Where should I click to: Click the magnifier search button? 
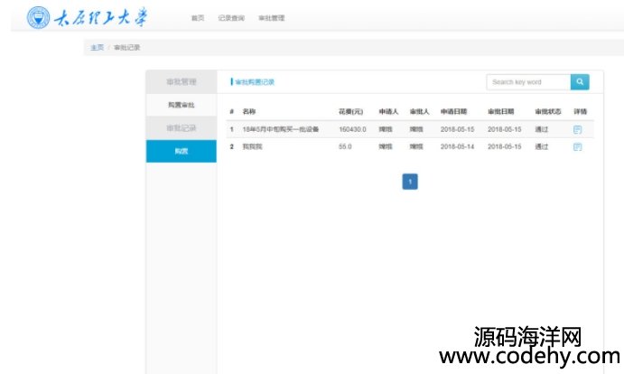580,82
